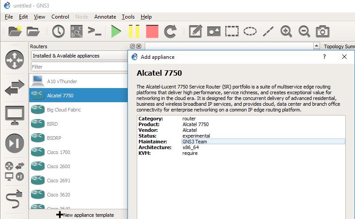Open the Annotate menu
Screen dimensions: 355x219
click(105, 17)
